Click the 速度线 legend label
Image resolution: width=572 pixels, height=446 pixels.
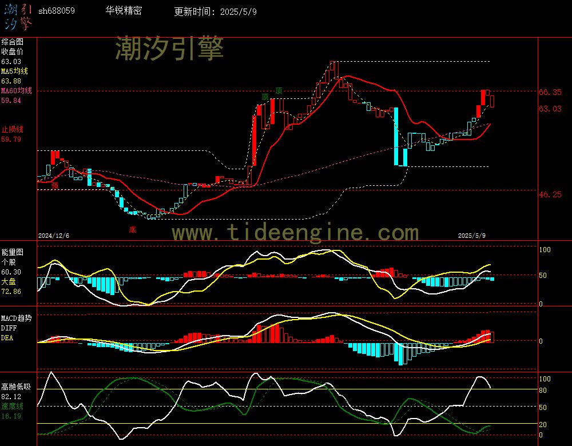[x=13, y=406]
